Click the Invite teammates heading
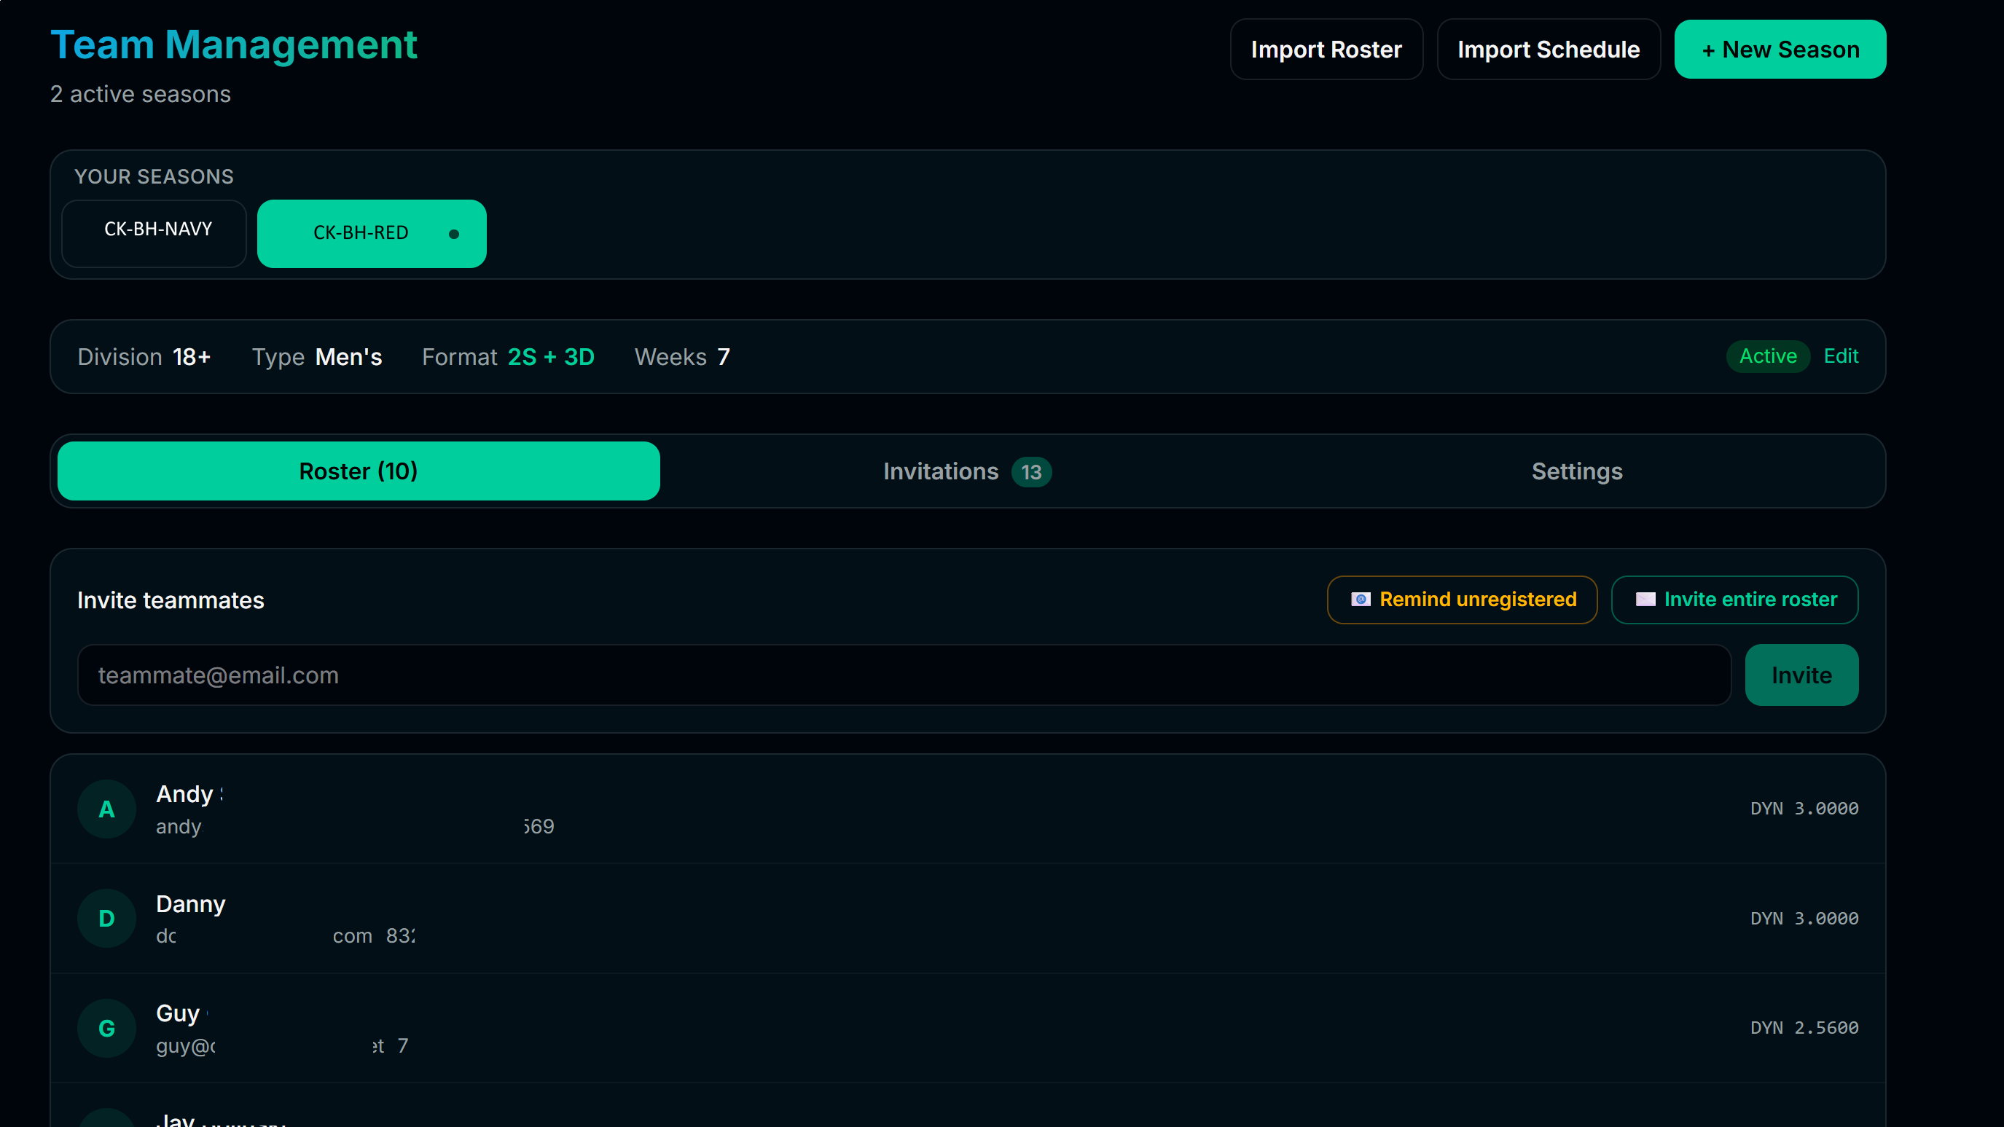 coord(171,600)
